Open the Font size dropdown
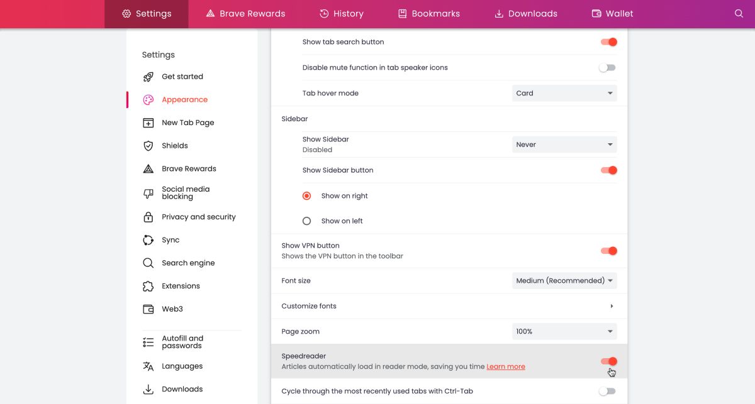This screenshot has height=404, width=755. pos(564,281)
